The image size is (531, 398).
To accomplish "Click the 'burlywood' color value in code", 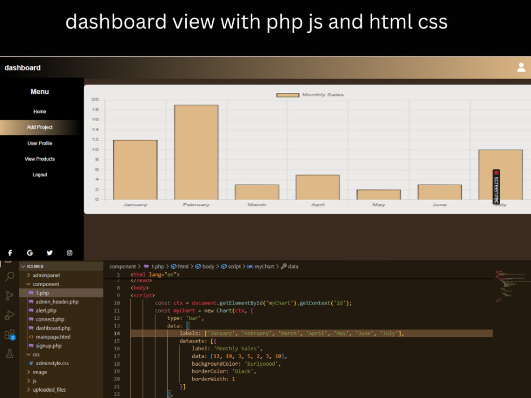I will (x=261, y=364).
